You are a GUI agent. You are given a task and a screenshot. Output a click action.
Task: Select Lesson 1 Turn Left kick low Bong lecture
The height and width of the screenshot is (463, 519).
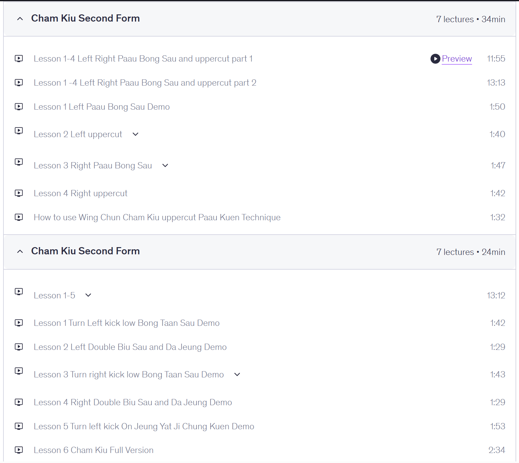127,323
